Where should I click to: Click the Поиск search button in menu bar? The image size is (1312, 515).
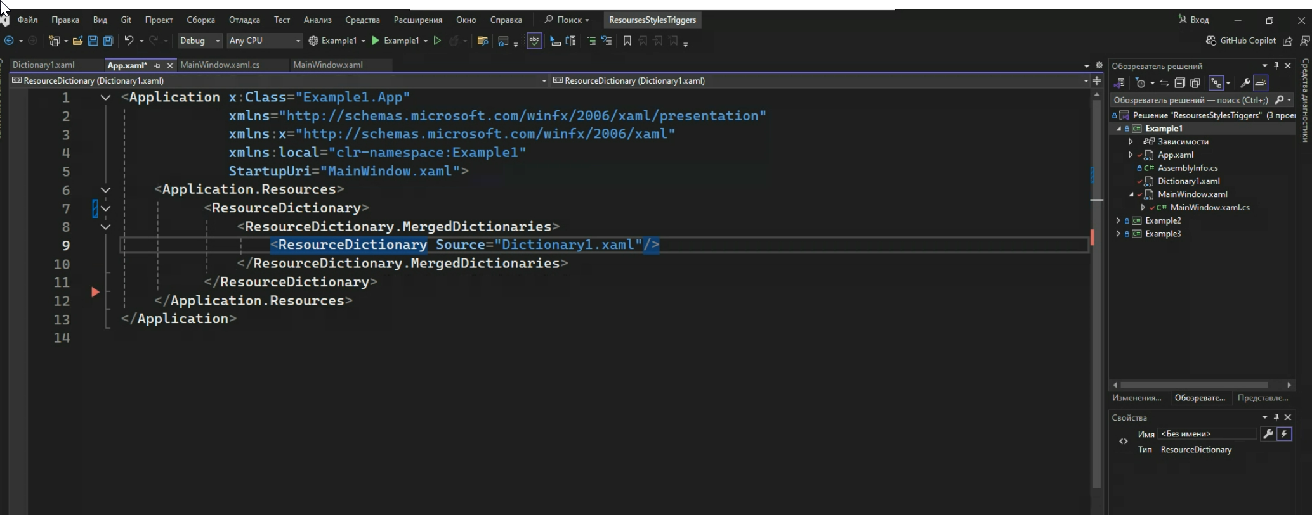click(566, 20)
